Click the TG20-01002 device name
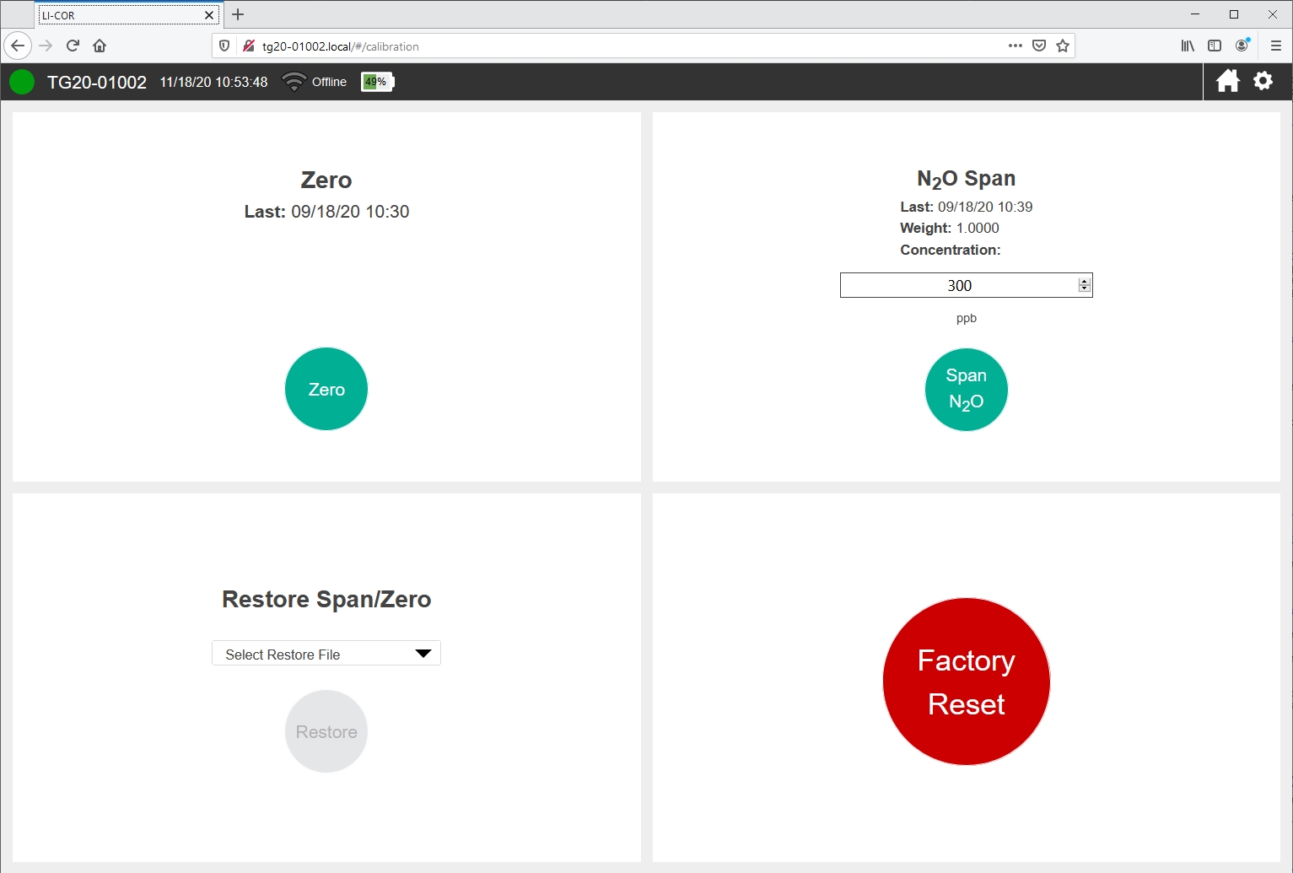This screenshot has height=873, width=1293. pos(97,82)
